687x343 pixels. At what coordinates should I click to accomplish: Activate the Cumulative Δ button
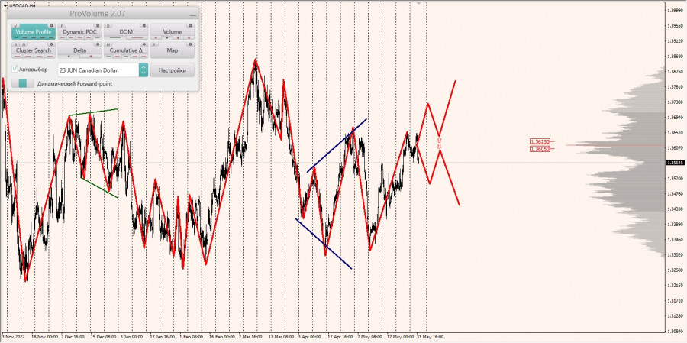126,50
